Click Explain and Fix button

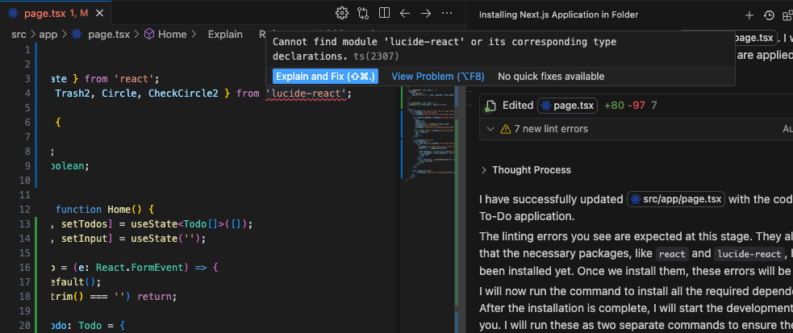(325, 77)
